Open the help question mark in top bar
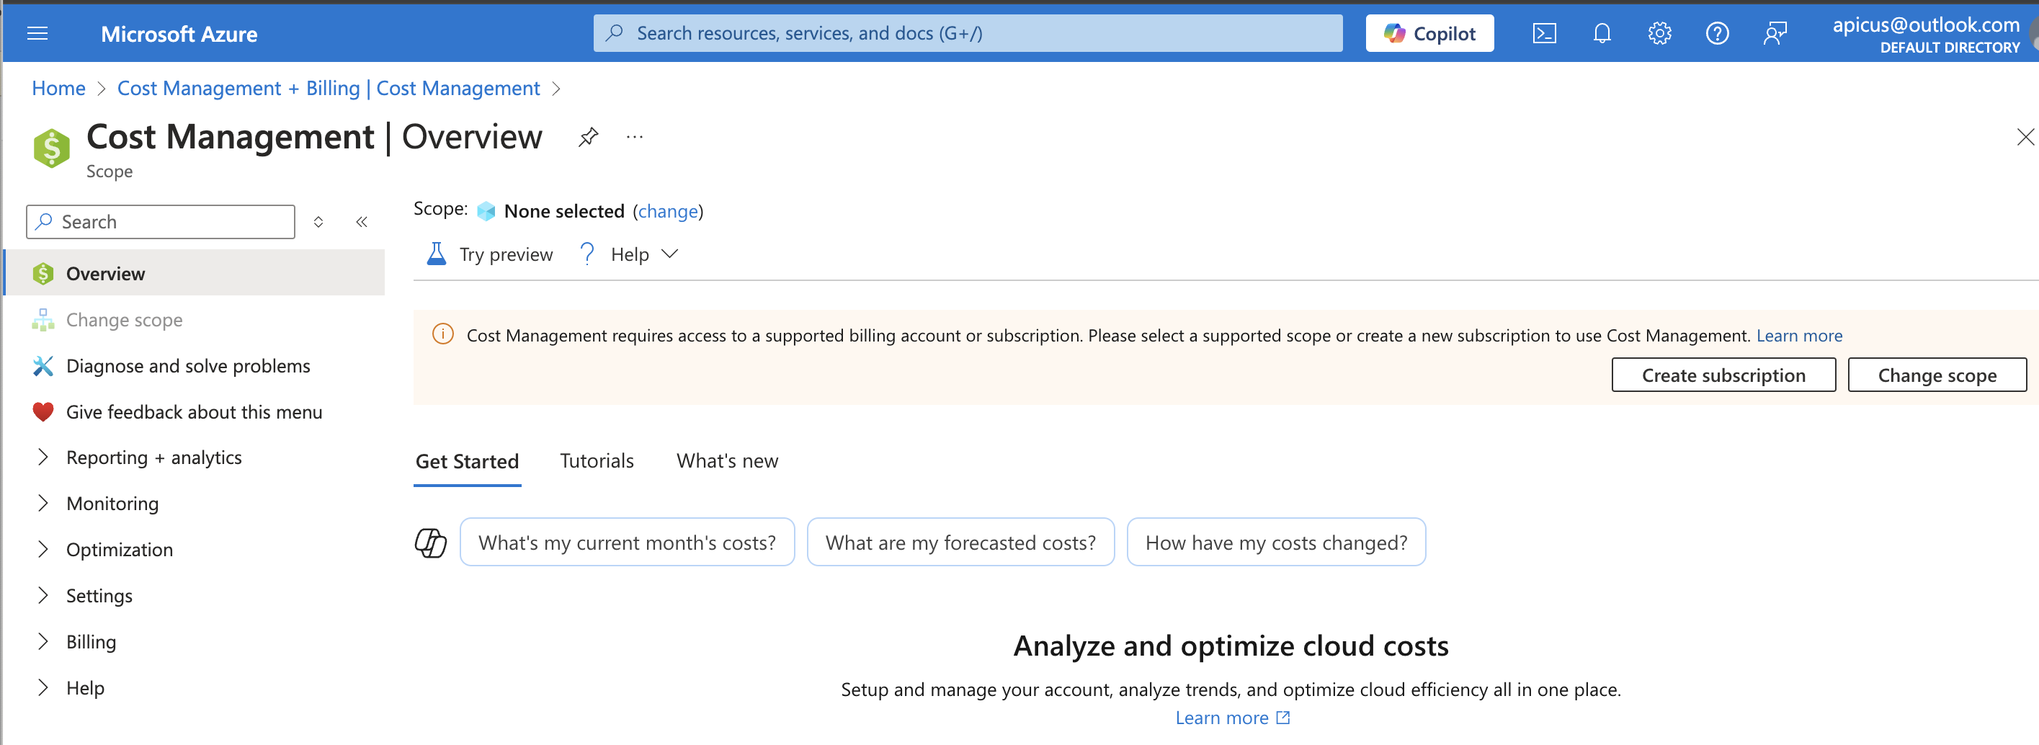 (1717, 33)
